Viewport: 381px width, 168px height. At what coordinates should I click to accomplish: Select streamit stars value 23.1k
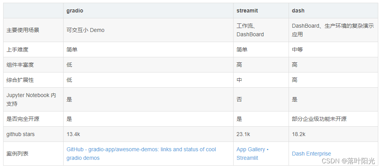point(243,134)
